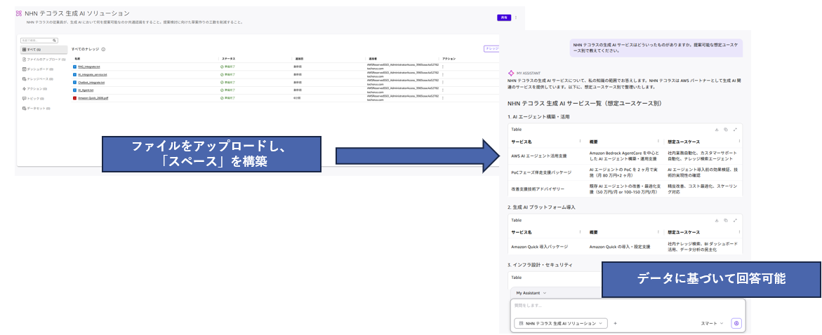This screenshot has height=335, width=822.
Task: Click the red PDF icon beside Amazon Quick_2606.pdf
Action: click(x=75, y=98)
